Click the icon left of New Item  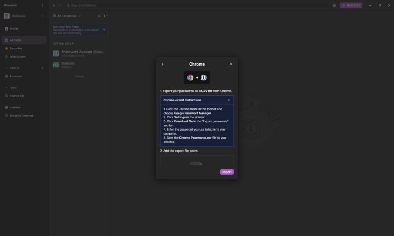[x=334, y=5]
